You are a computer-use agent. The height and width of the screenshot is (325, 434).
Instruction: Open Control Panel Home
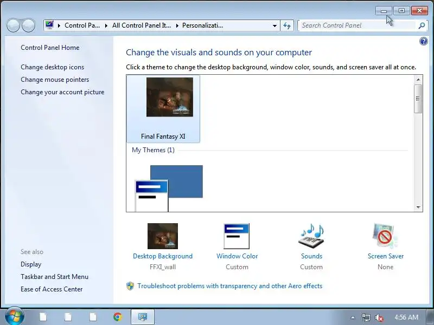[x=50, y=48]
